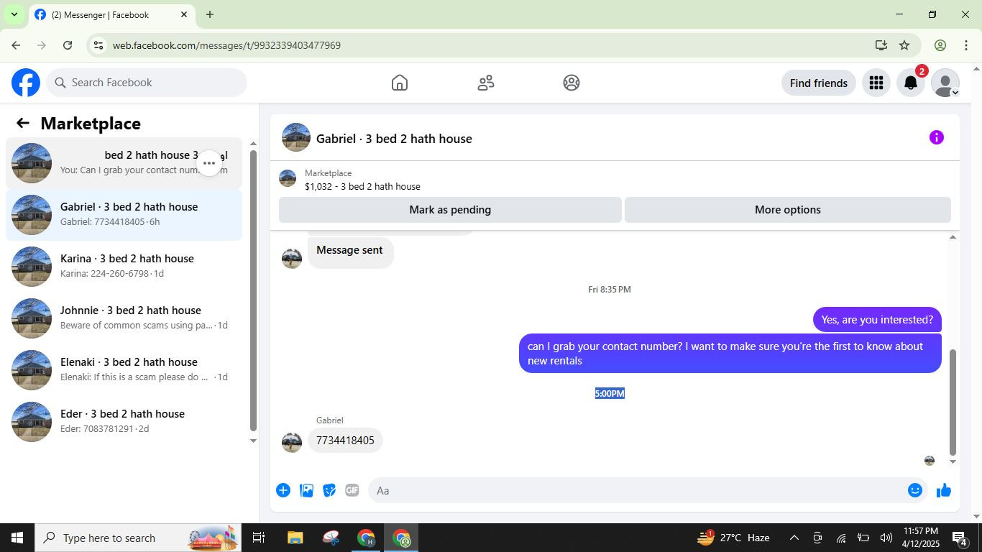Expand the Chrome tab search dropdown
982x552 pixels.
pos(14,14)
